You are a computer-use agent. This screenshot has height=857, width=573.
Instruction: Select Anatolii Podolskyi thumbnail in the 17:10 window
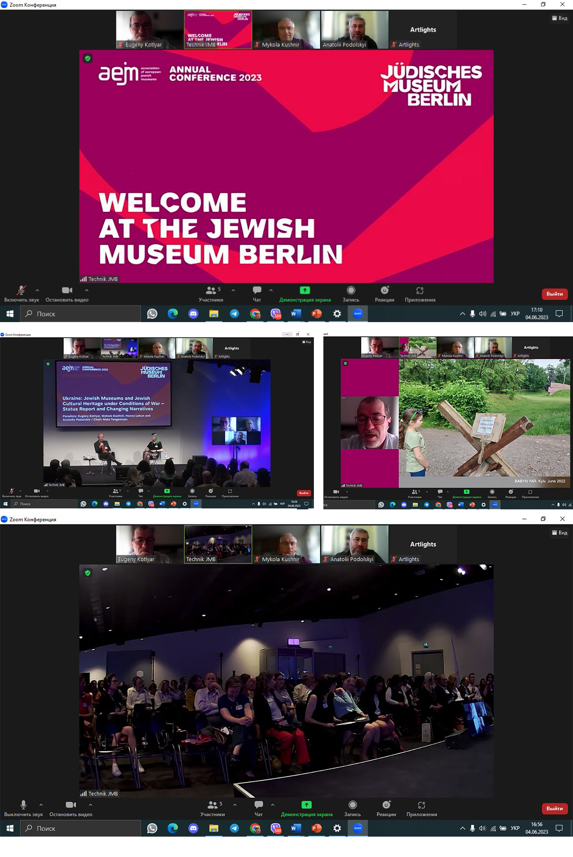point(355,29)
